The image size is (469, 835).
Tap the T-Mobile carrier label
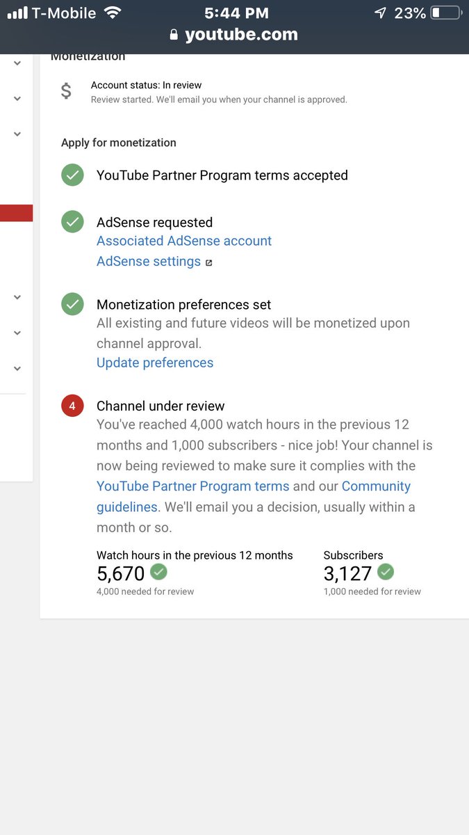(64, 13)
